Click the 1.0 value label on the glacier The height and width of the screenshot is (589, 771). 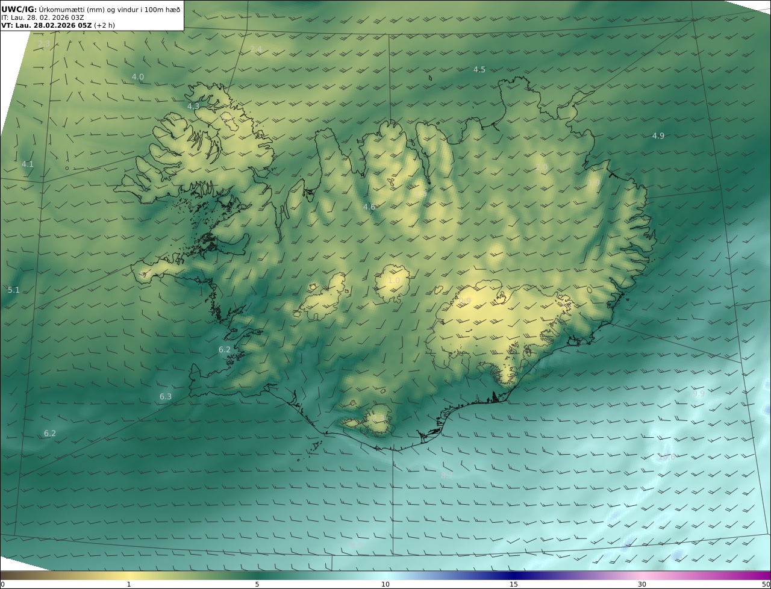394,280
